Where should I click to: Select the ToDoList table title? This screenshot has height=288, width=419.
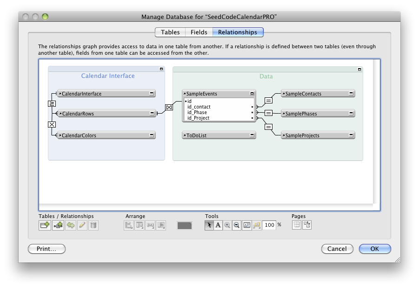[196, 135]
